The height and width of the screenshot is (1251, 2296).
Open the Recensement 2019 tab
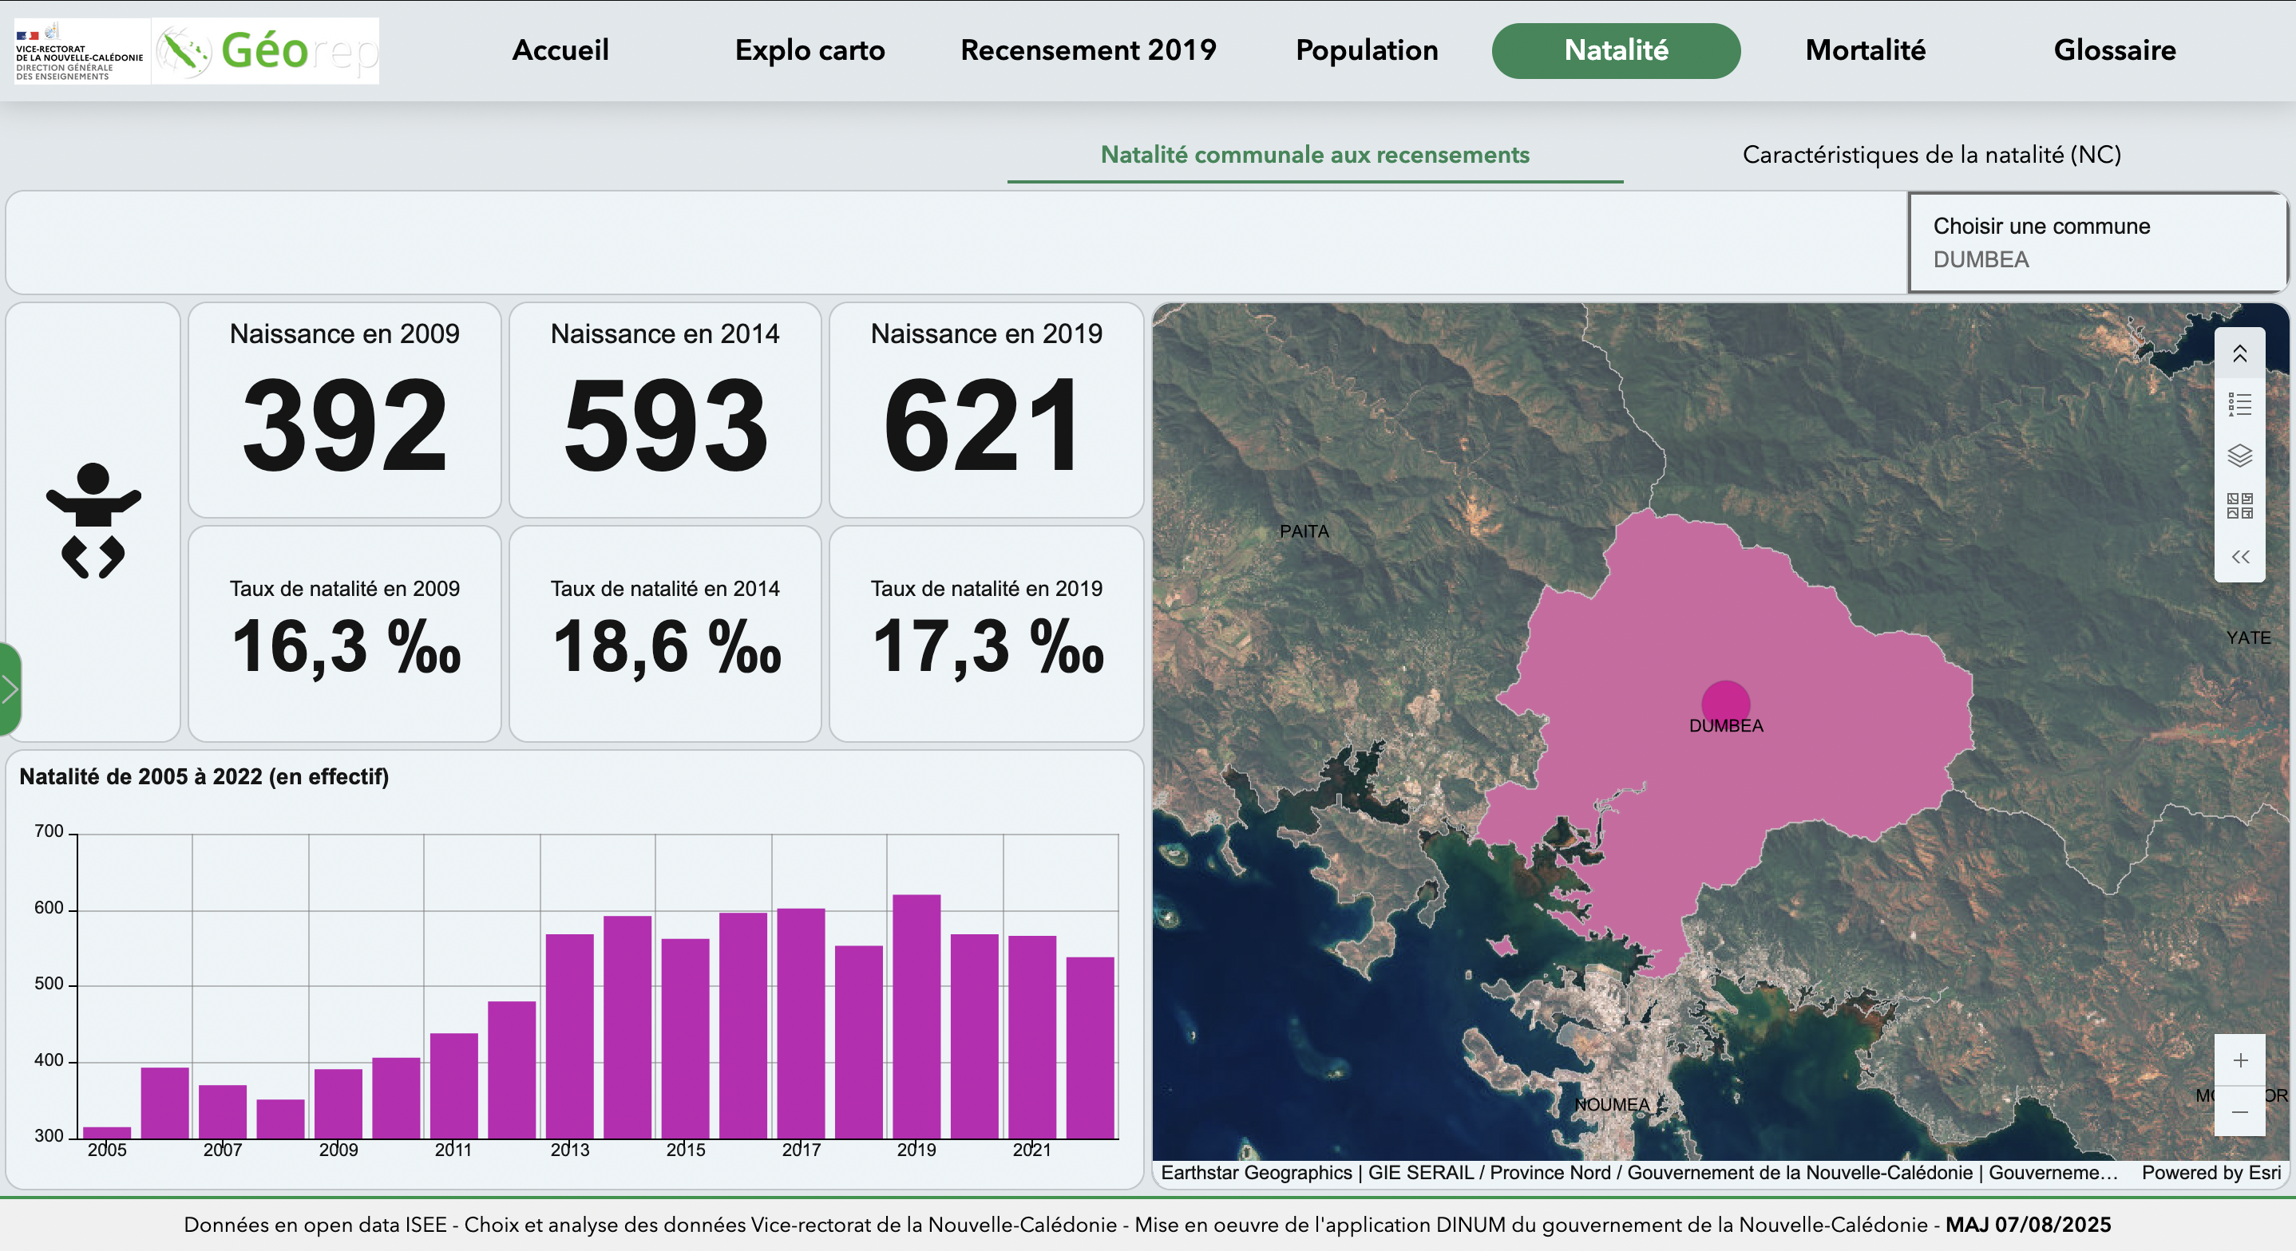[1087, 51]
